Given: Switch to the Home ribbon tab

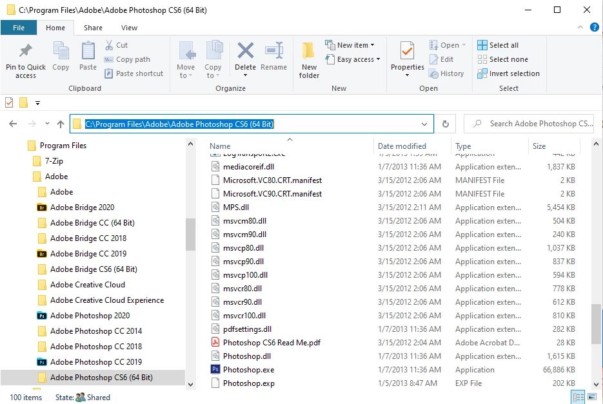Looking at the screenshot, I should point(55,28).
